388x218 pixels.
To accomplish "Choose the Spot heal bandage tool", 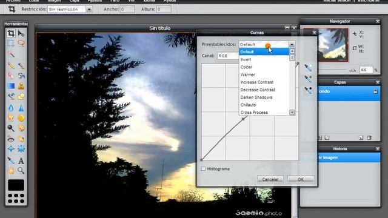I will pyautogui.click(x=21, y=139).
